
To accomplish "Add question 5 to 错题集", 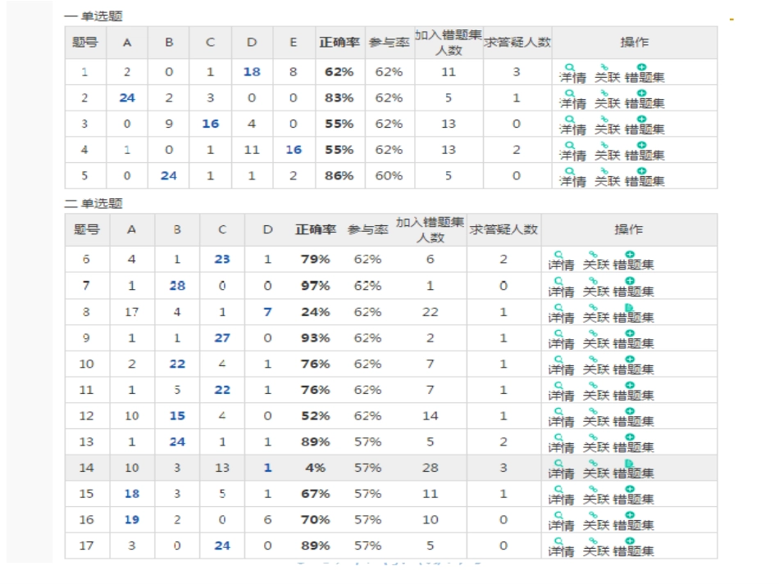I will [x=642, y=170].
